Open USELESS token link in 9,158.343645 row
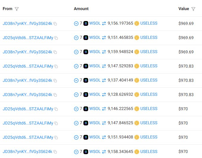 click(149, 151)
